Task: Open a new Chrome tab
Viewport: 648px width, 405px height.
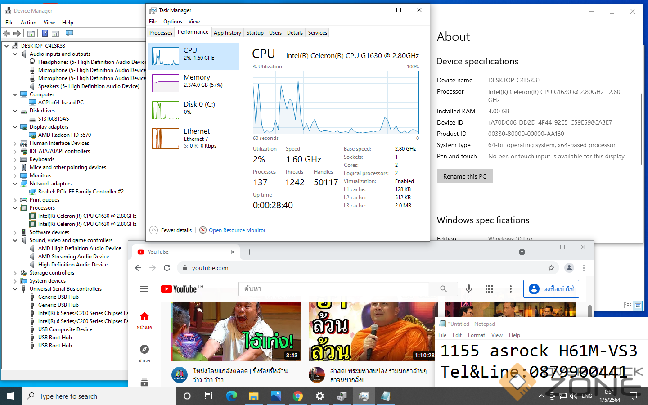Action: [250, 252]
